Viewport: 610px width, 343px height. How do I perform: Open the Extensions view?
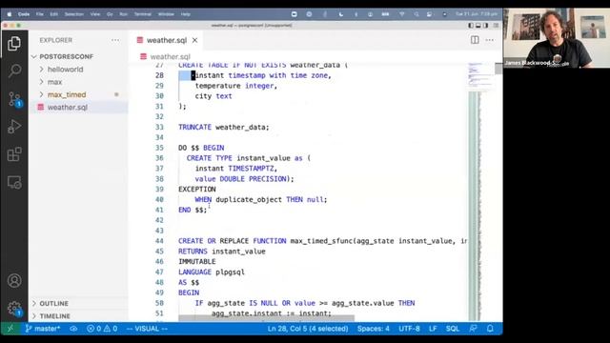click(14, 154)
